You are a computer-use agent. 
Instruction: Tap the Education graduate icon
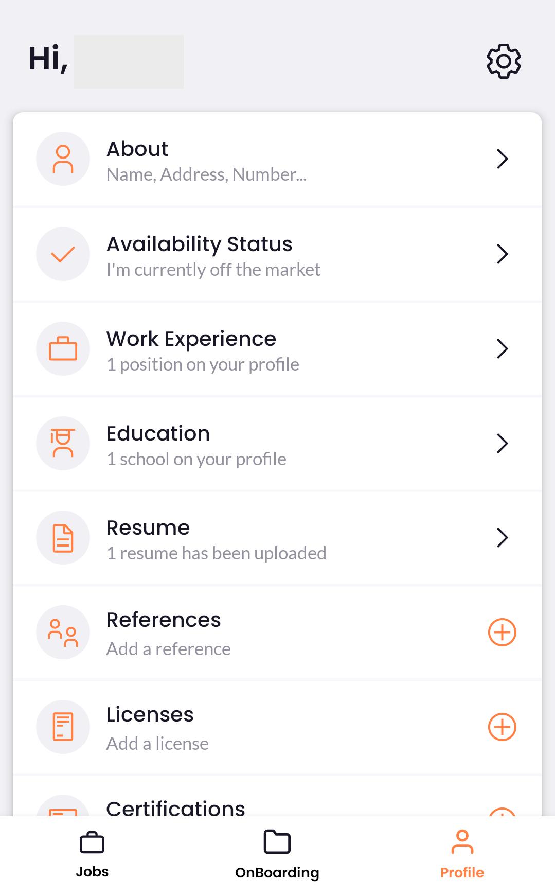tap(63, 443)
